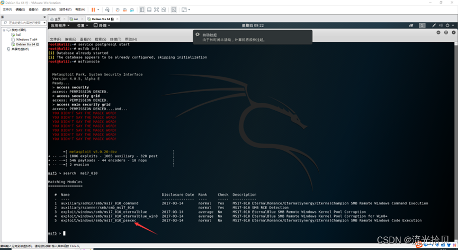Click the Send Ctrl+Alt+Del toolbar icon
The image size is (458, 250).
pos(107,10)
